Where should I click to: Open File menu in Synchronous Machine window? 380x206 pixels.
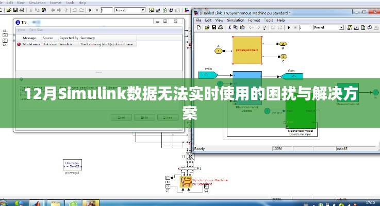198,20
